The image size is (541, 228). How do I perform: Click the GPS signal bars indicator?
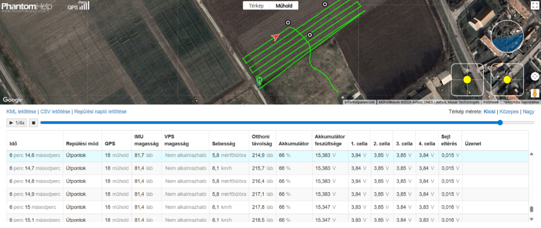click(79, 6)
